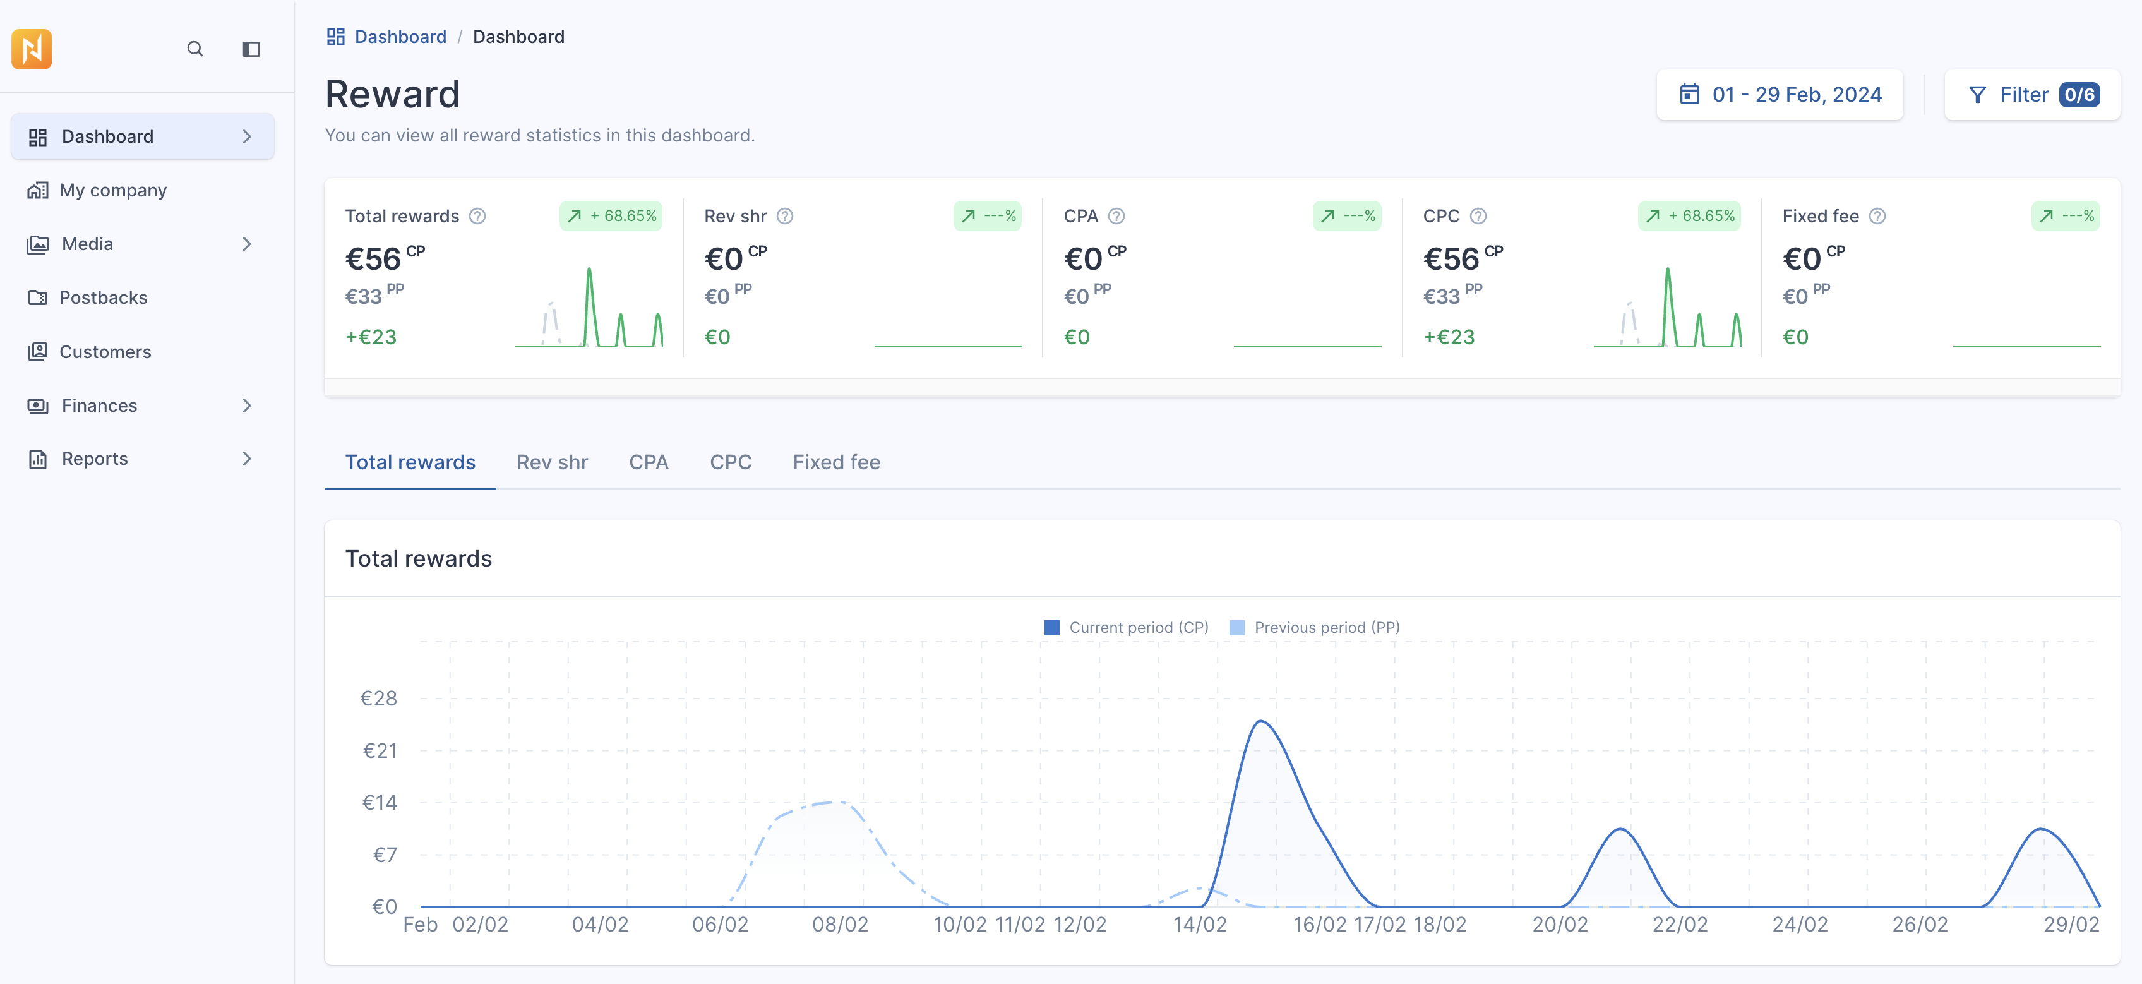The width and height of the screenshot is (2142, 984).
Task: Click the CPC +68.65% trend badge
Action: [x=1690, y=216]
